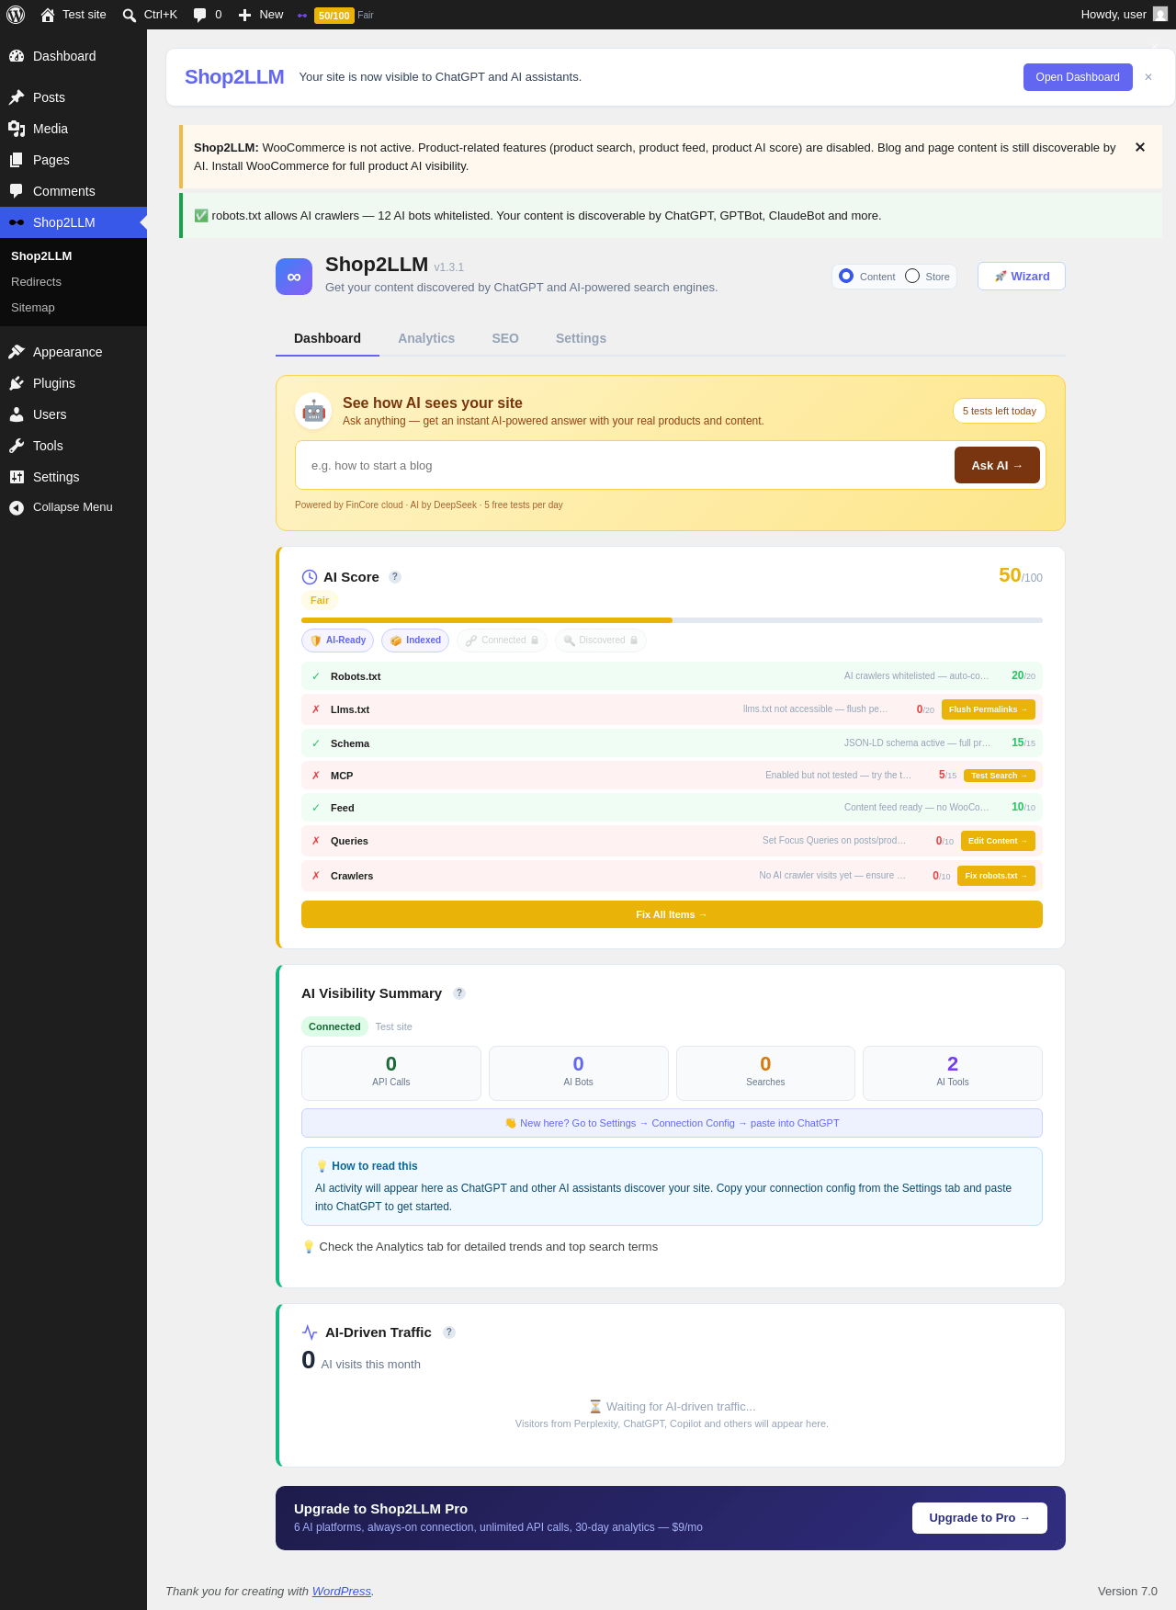This screenshot has width=1176, height=1610.
Task: Click the 50/100 score badge in admin bar
Action: [x=334, y=16]
